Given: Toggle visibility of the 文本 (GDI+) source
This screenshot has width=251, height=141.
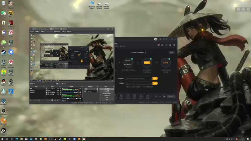Looking at the screenshot, I should (58, 89).
